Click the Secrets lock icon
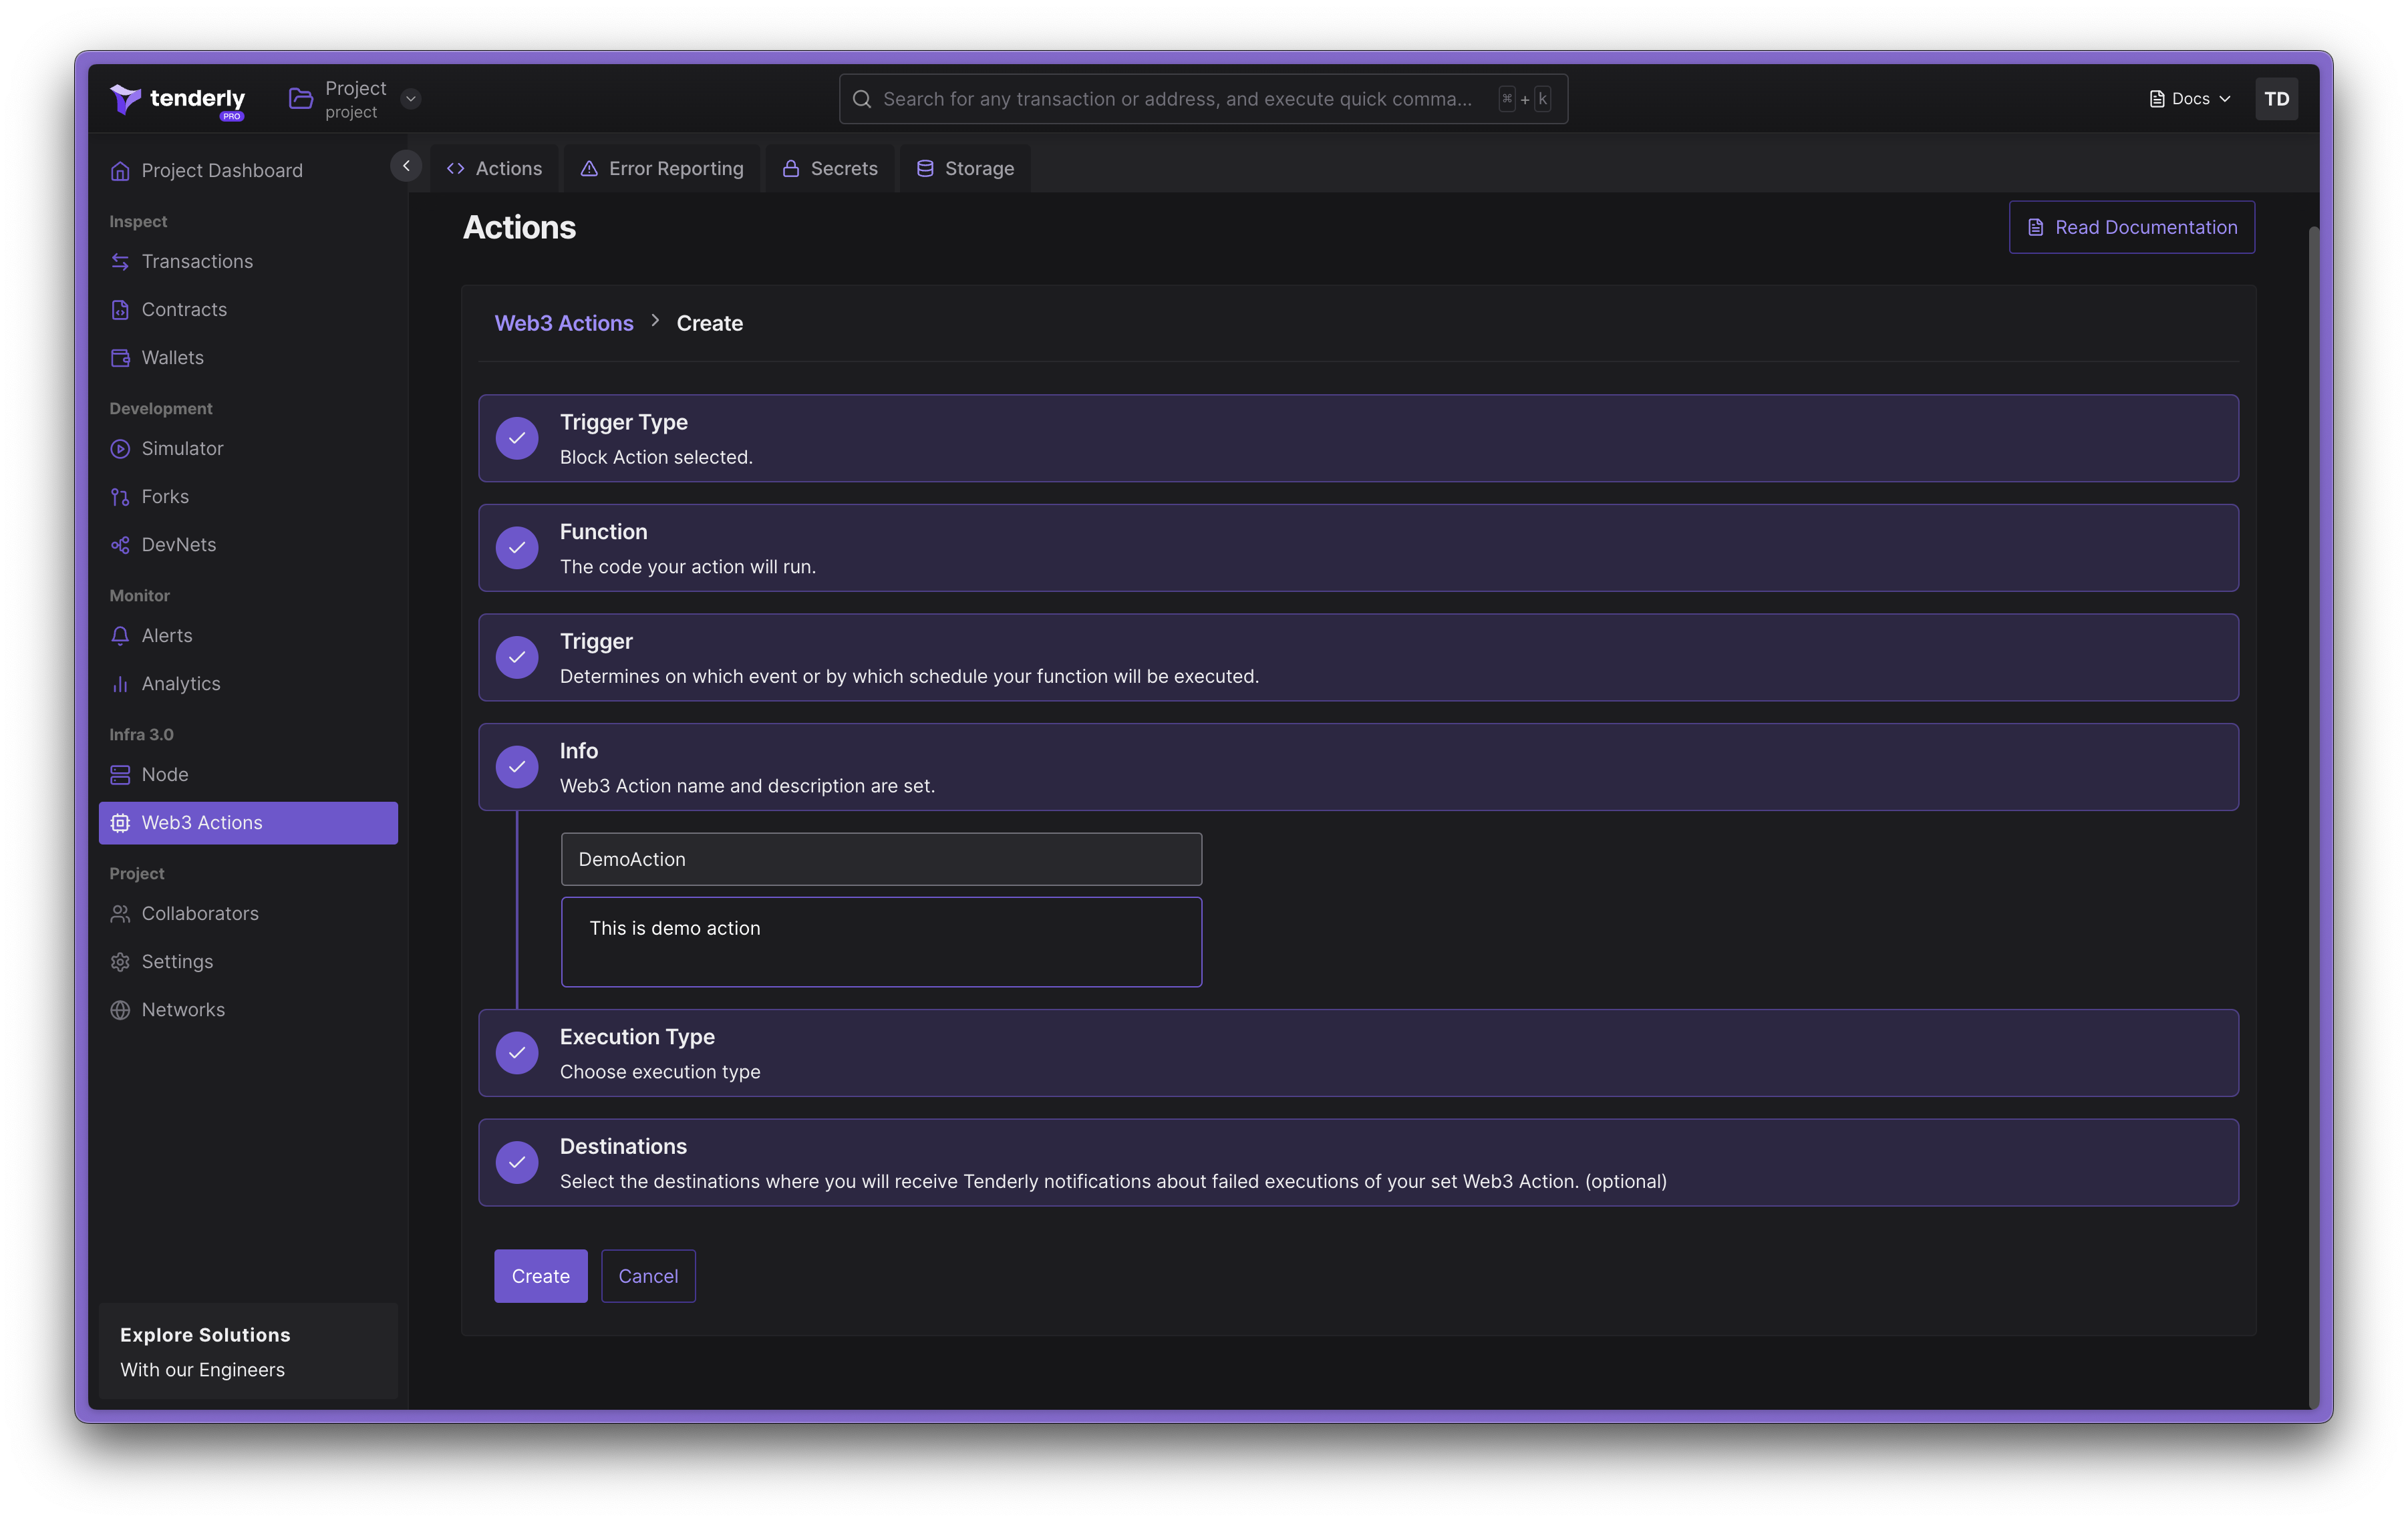 point(790,169)
